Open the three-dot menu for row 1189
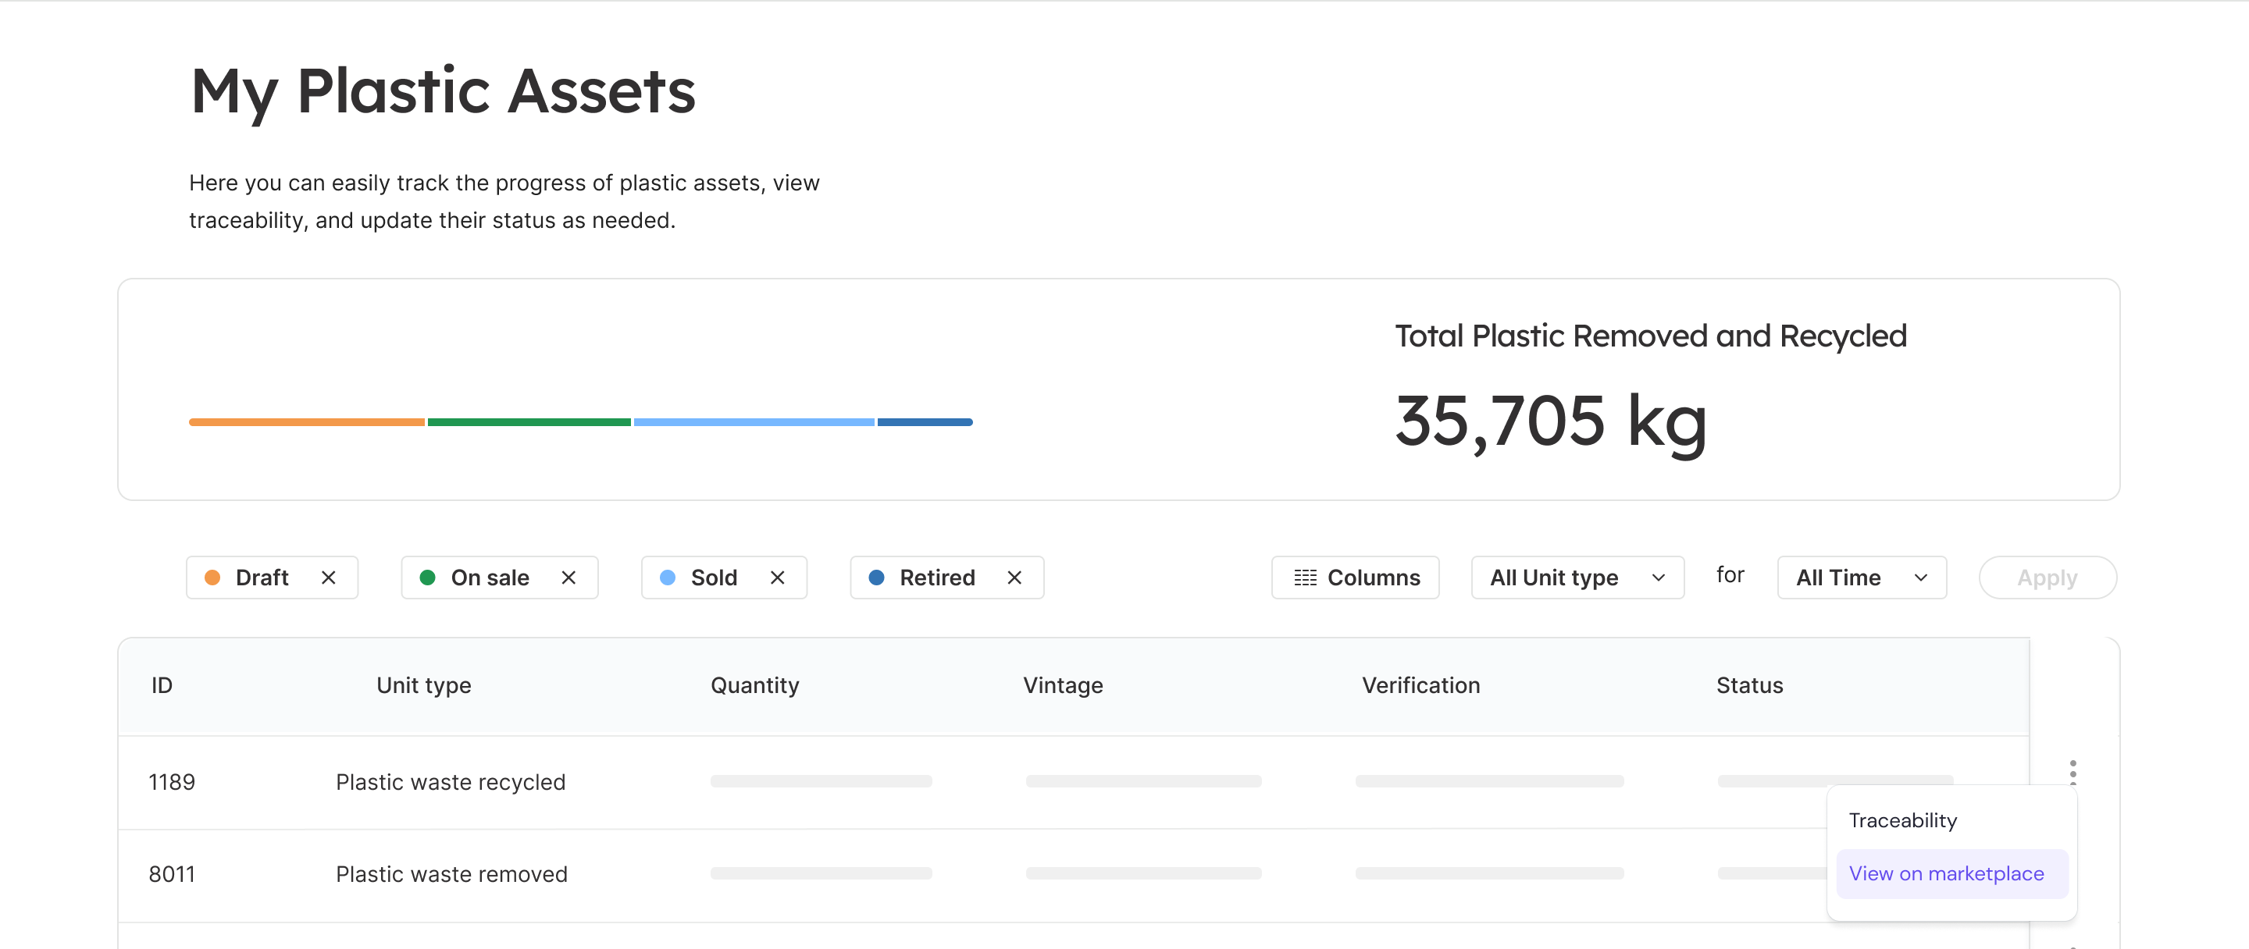Viewport: 2249px width, 949px height. pos(2073,772)
